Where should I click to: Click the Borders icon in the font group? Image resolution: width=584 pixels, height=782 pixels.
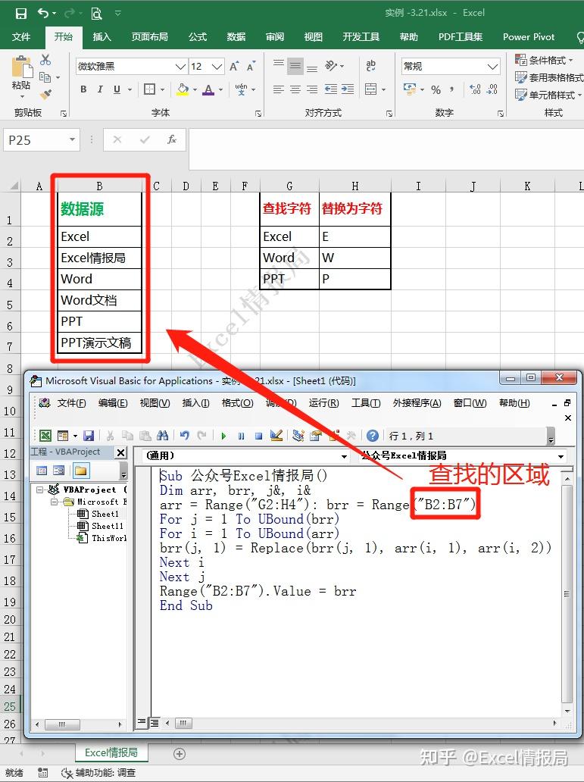(149, 89)
